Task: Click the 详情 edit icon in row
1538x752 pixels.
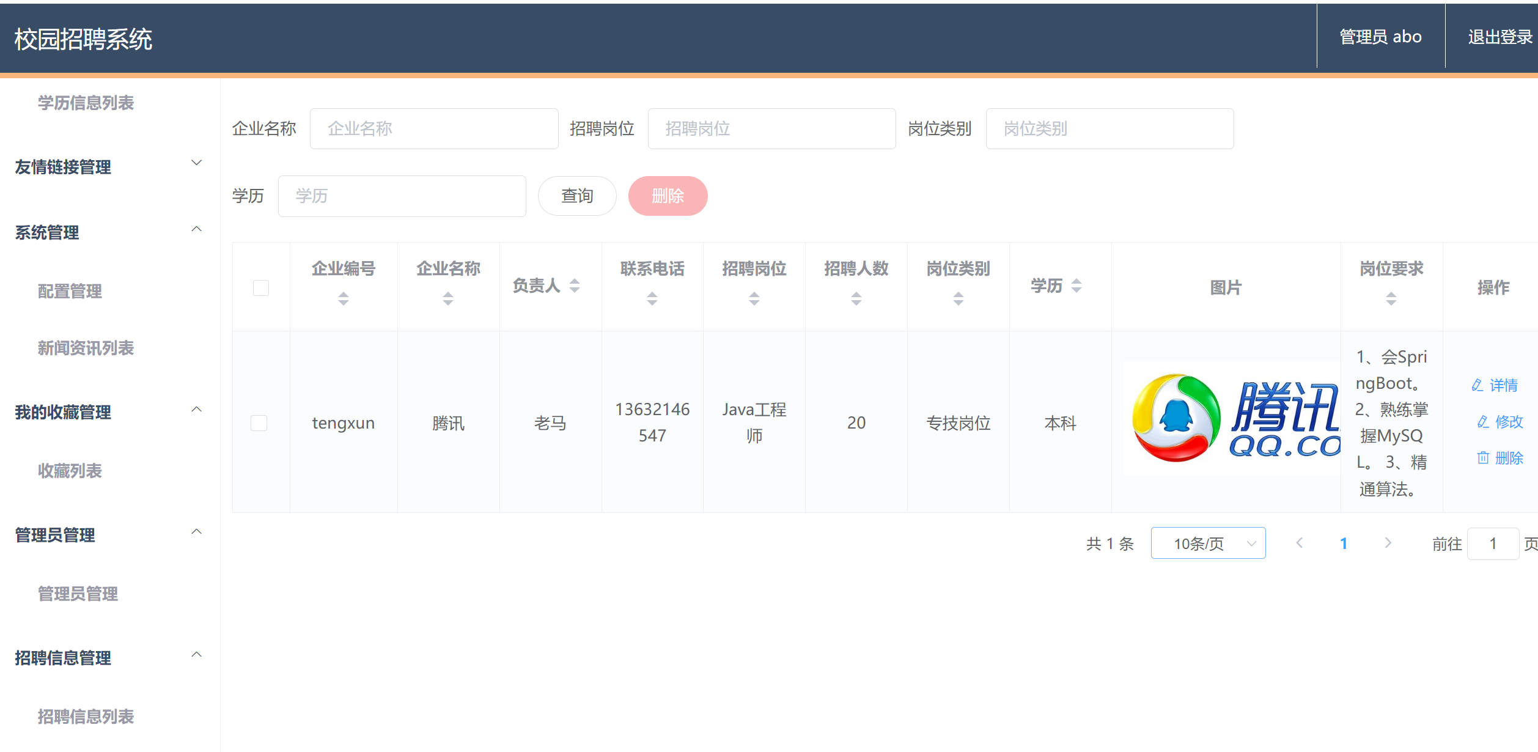Action: [x=1477, y=385]
